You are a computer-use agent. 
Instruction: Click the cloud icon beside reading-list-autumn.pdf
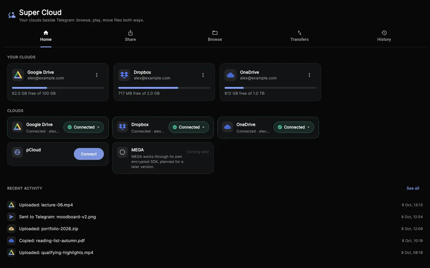pyautogui.click(x=11, y=241)
